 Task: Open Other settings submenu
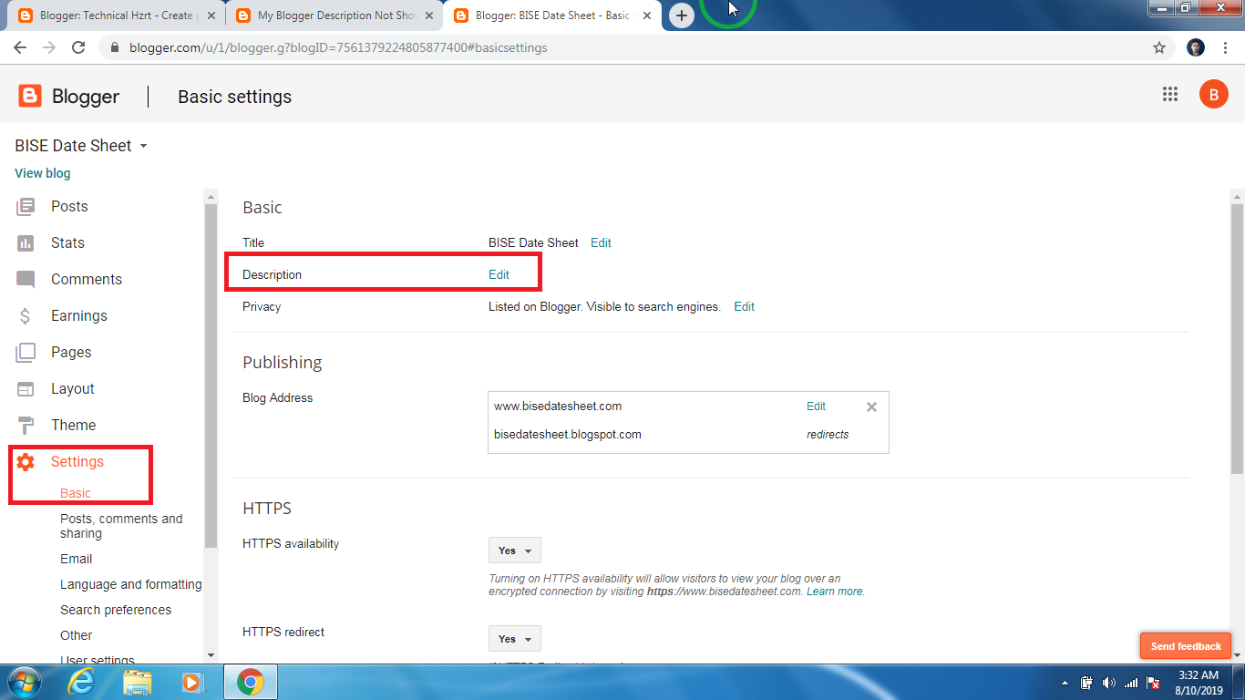point(77,635)
